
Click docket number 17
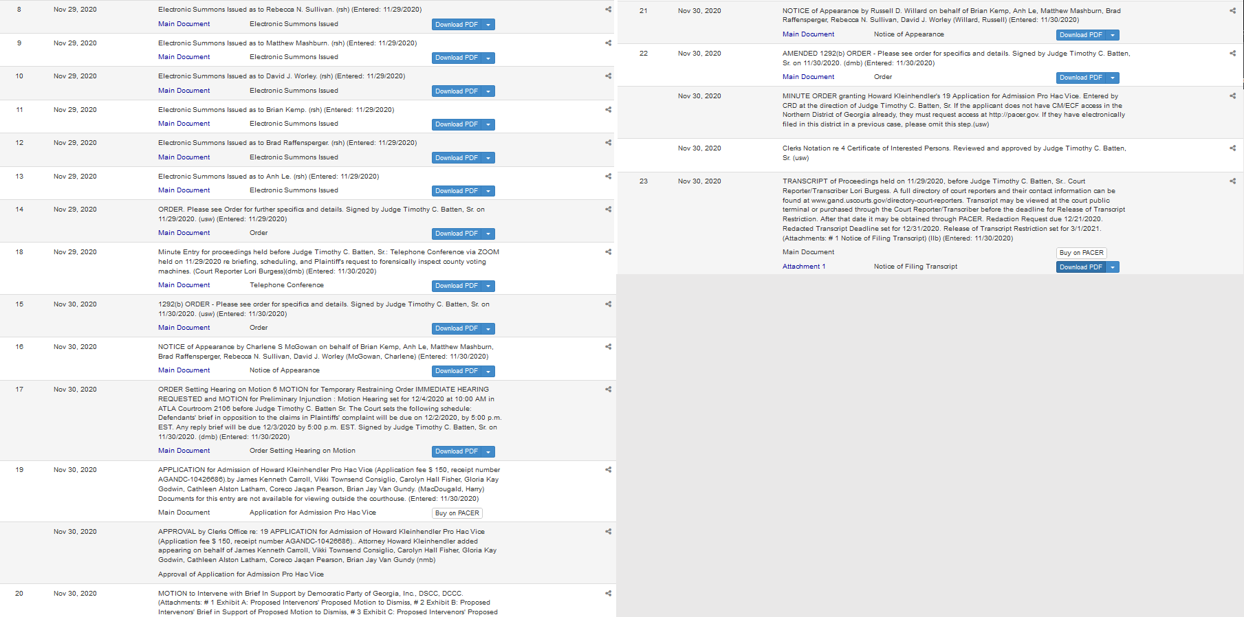[19, 390]
